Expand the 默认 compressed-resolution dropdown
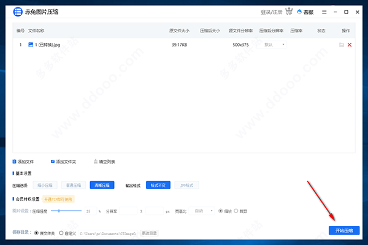The height and width of the screenshot is (245, 368). pos(272,45)
